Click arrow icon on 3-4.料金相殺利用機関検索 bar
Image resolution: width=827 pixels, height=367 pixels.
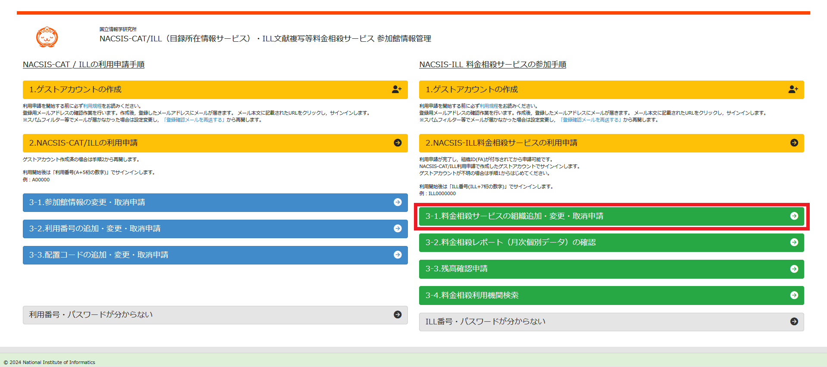point(794,295)
